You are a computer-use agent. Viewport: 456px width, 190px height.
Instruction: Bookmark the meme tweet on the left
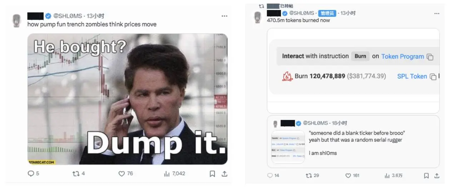[212, 174]
